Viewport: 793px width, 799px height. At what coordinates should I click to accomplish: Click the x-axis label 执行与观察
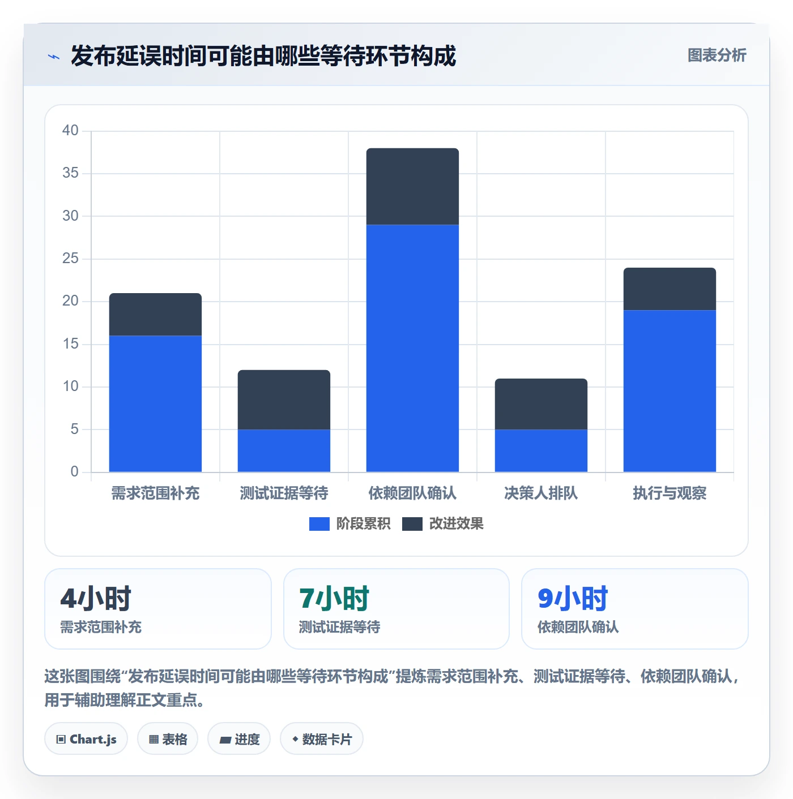(x=670, y=493)
